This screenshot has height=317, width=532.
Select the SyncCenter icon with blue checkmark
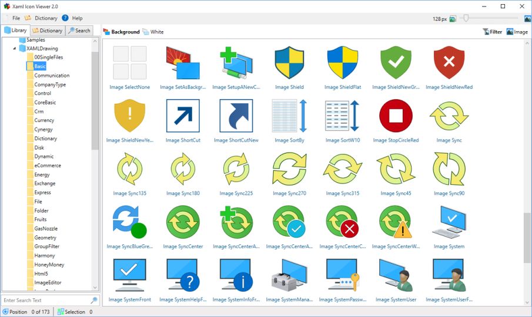click(x=289, y=222)
